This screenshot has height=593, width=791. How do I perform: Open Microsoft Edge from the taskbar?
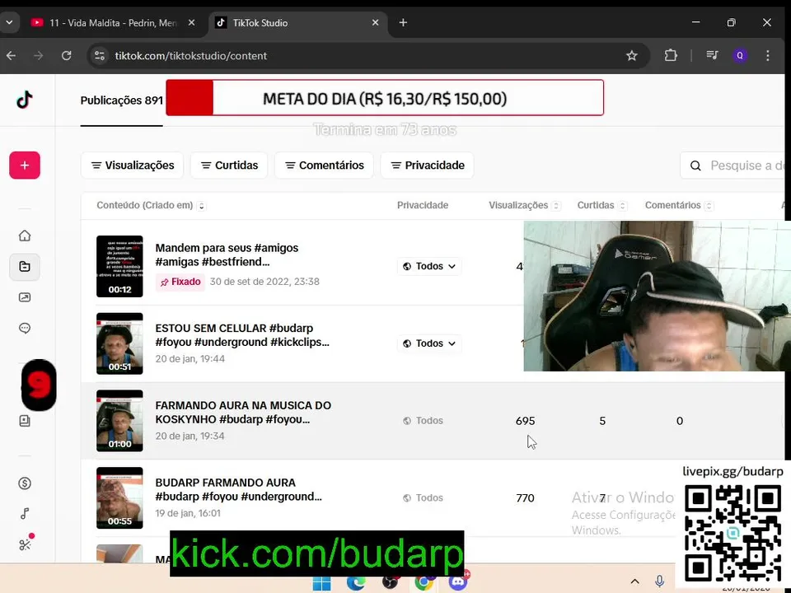(x=356, y=583)
